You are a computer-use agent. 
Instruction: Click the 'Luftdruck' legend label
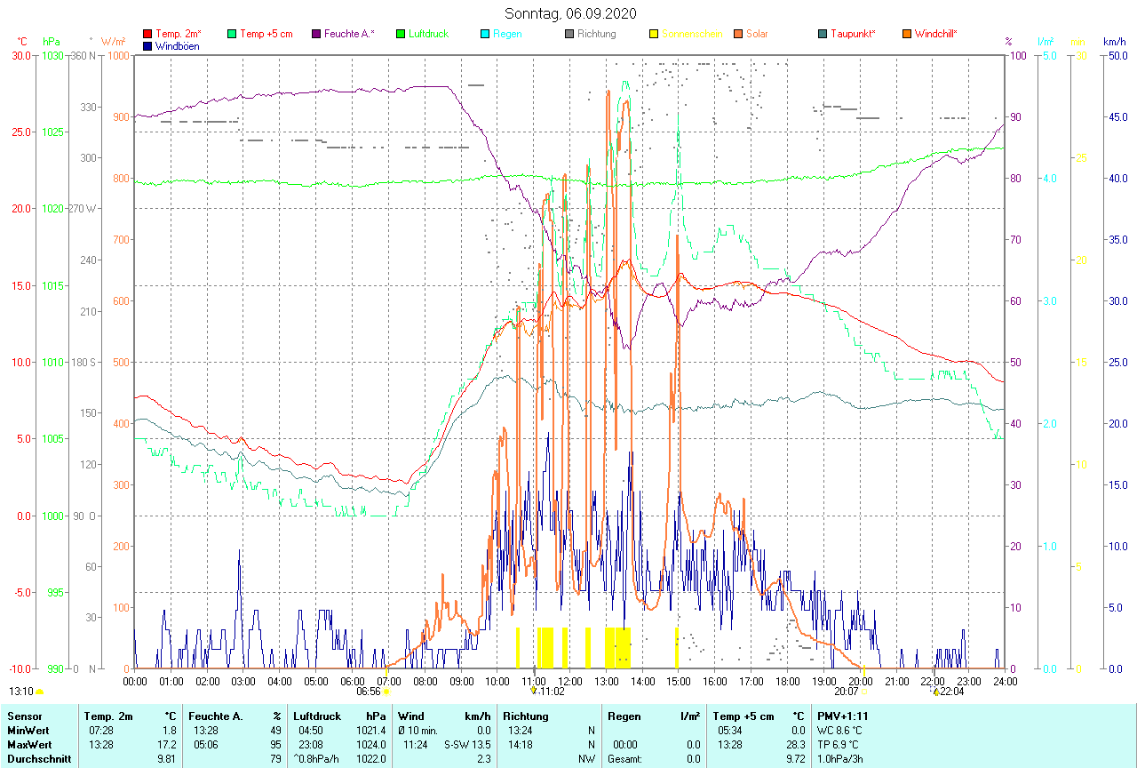click(x=428, y=34)
